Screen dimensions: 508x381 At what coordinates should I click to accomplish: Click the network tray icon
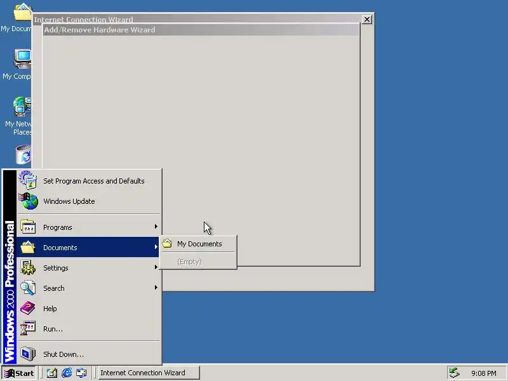pos(455,373)
